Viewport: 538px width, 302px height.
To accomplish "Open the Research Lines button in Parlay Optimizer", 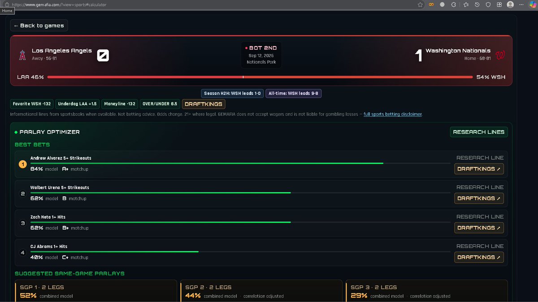I will 479,132.
